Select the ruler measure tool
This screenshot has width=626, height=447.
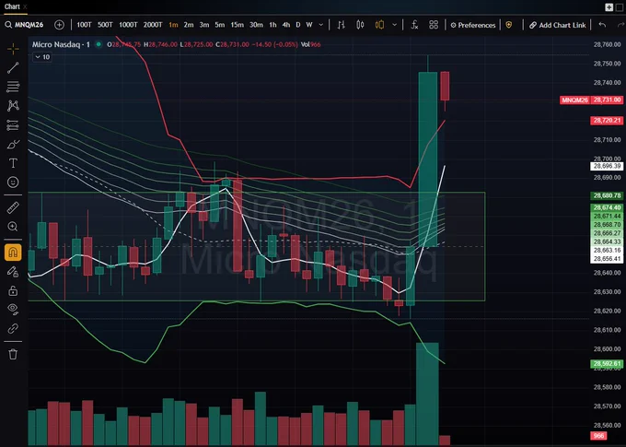coord(13,207)
